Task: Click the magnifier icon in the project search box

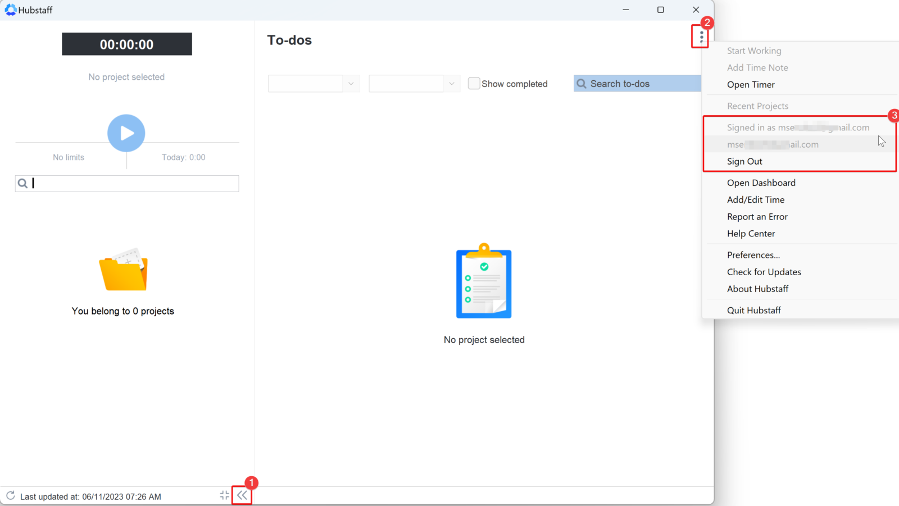Action: (x=22, y=183)
